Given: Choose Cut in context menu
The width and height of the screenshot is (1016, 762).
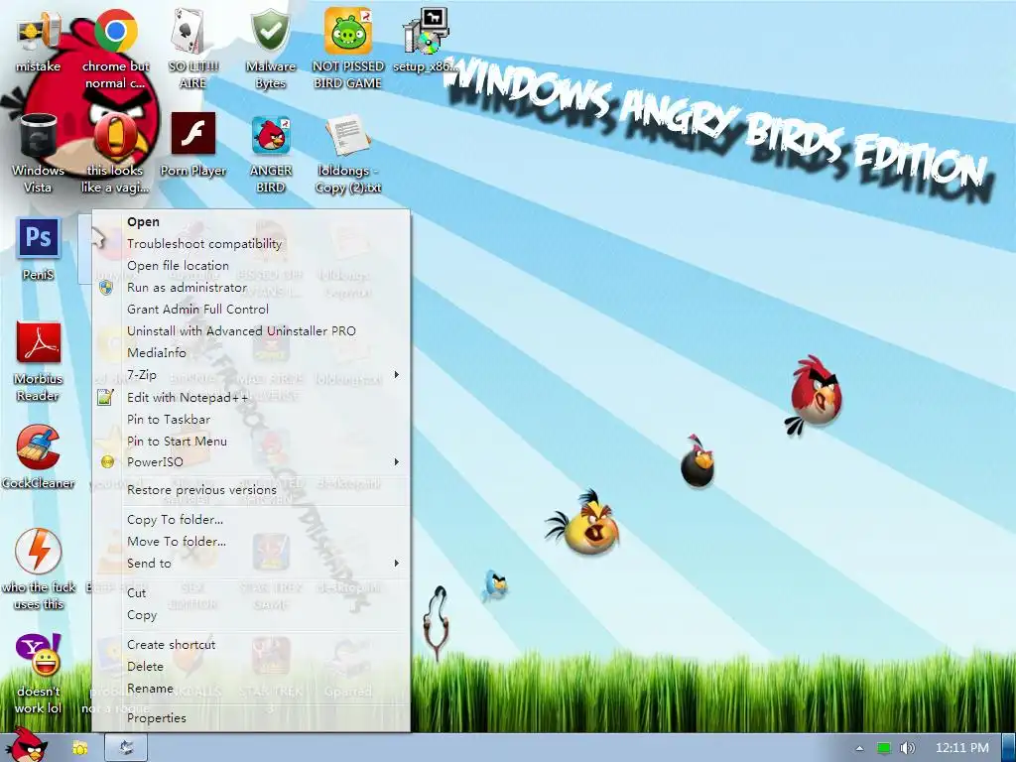Looking at the screenshot, I should coord(251,593).
